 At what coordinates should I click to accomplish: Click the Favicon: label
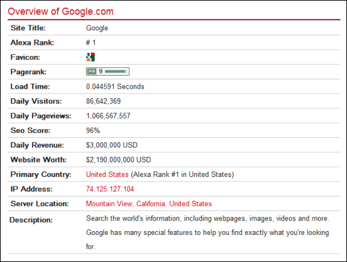(x=25, y=57)
